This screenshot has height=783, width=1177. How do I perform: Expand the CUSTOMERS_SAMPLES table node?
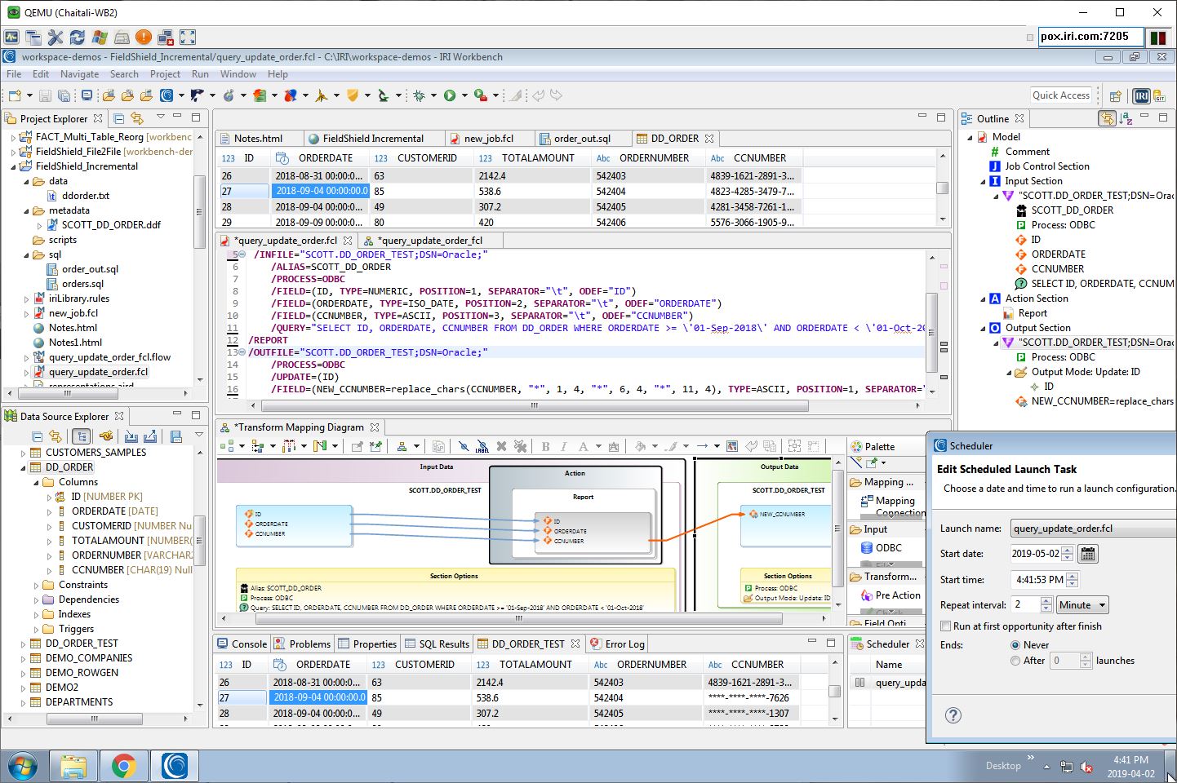click(23, 453)
